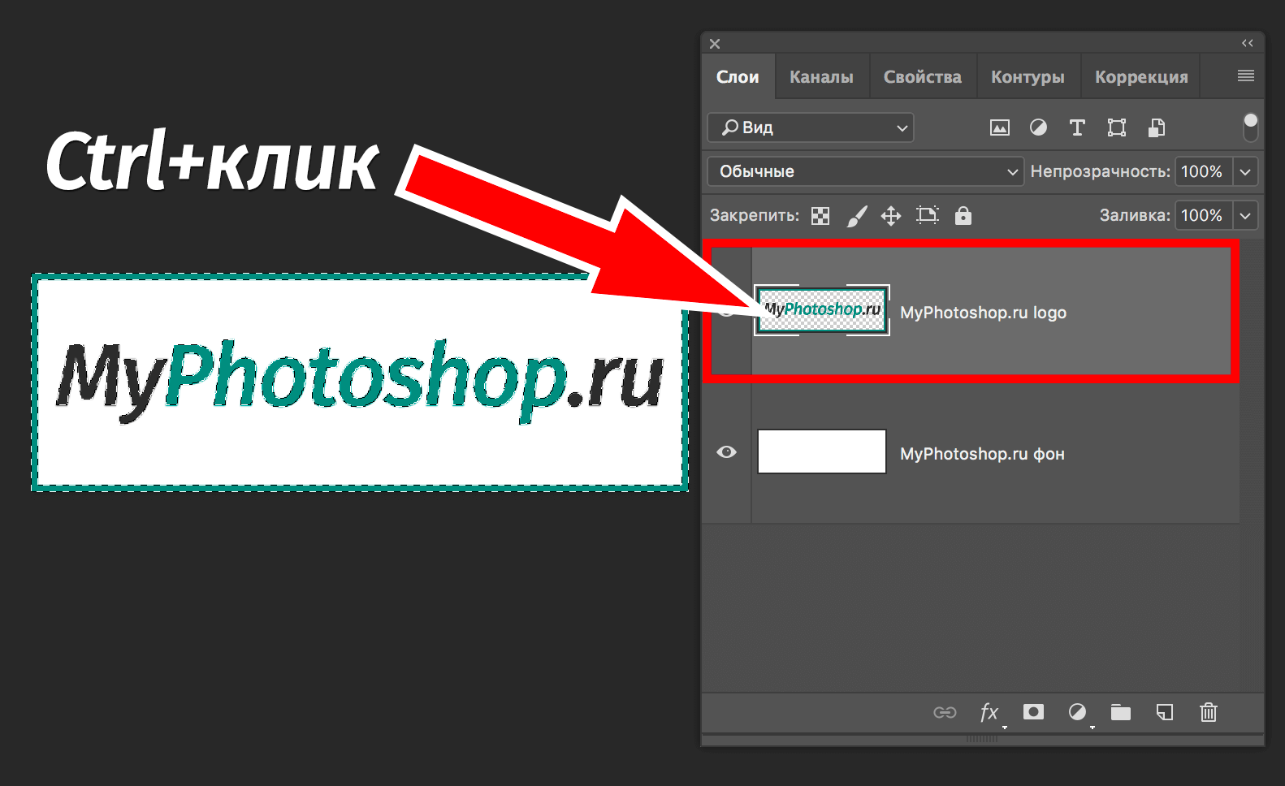Image resolution: width=1285 pixels, height=786 pixels.
Task: Create a new layer group folder
Action: [1121, 712]
